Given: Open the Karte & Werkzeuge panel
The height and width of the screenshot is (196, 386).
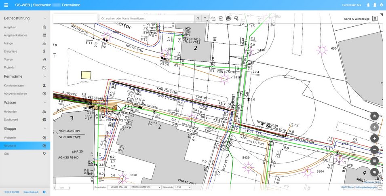Looking at the screenshot, I should point(375,19).
